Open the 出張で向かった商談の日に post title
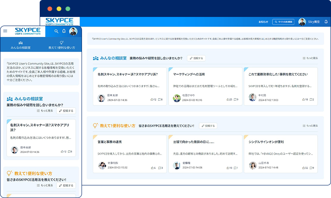 tap(194, 142)
